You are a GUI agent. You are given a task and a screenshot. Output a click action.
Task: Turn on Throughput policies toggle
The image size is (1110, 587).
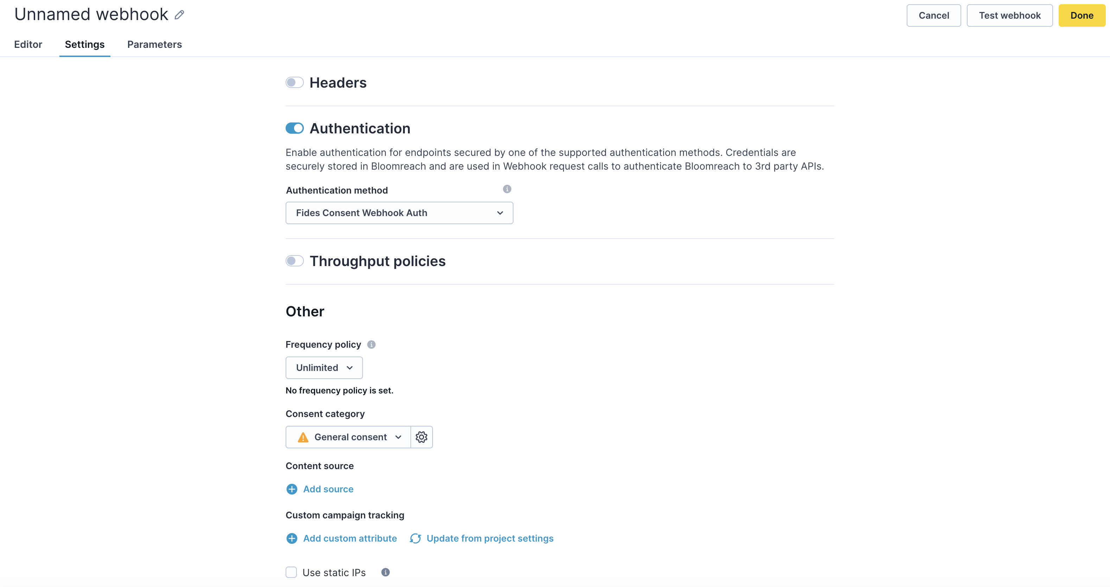click(x=295, y=261)
